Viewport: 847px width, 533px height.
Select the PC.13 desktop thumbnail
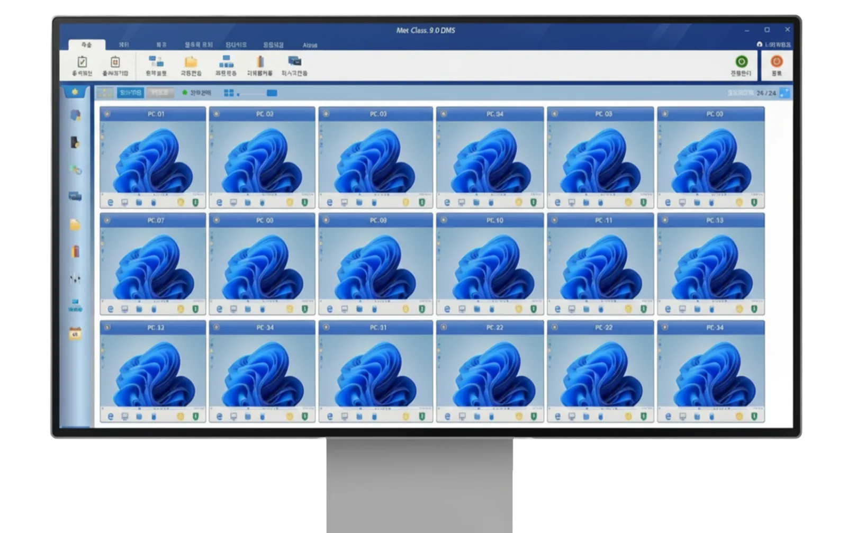711,264
